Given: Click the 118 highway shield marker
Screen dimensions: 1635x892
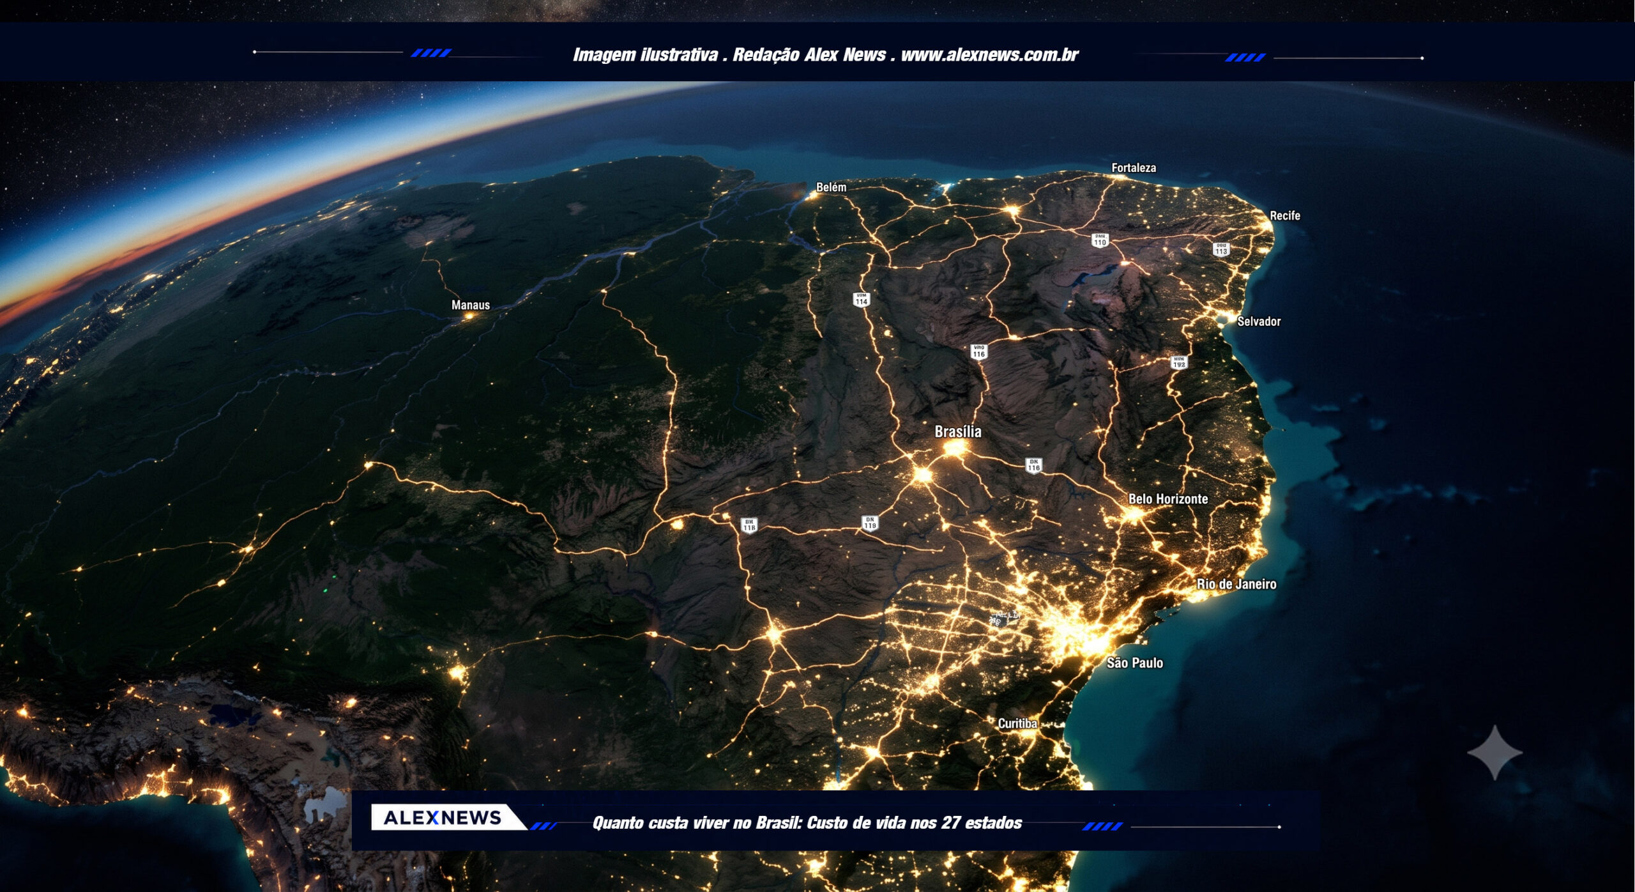Looking at the screenshot, I should [x=749, y=525].
